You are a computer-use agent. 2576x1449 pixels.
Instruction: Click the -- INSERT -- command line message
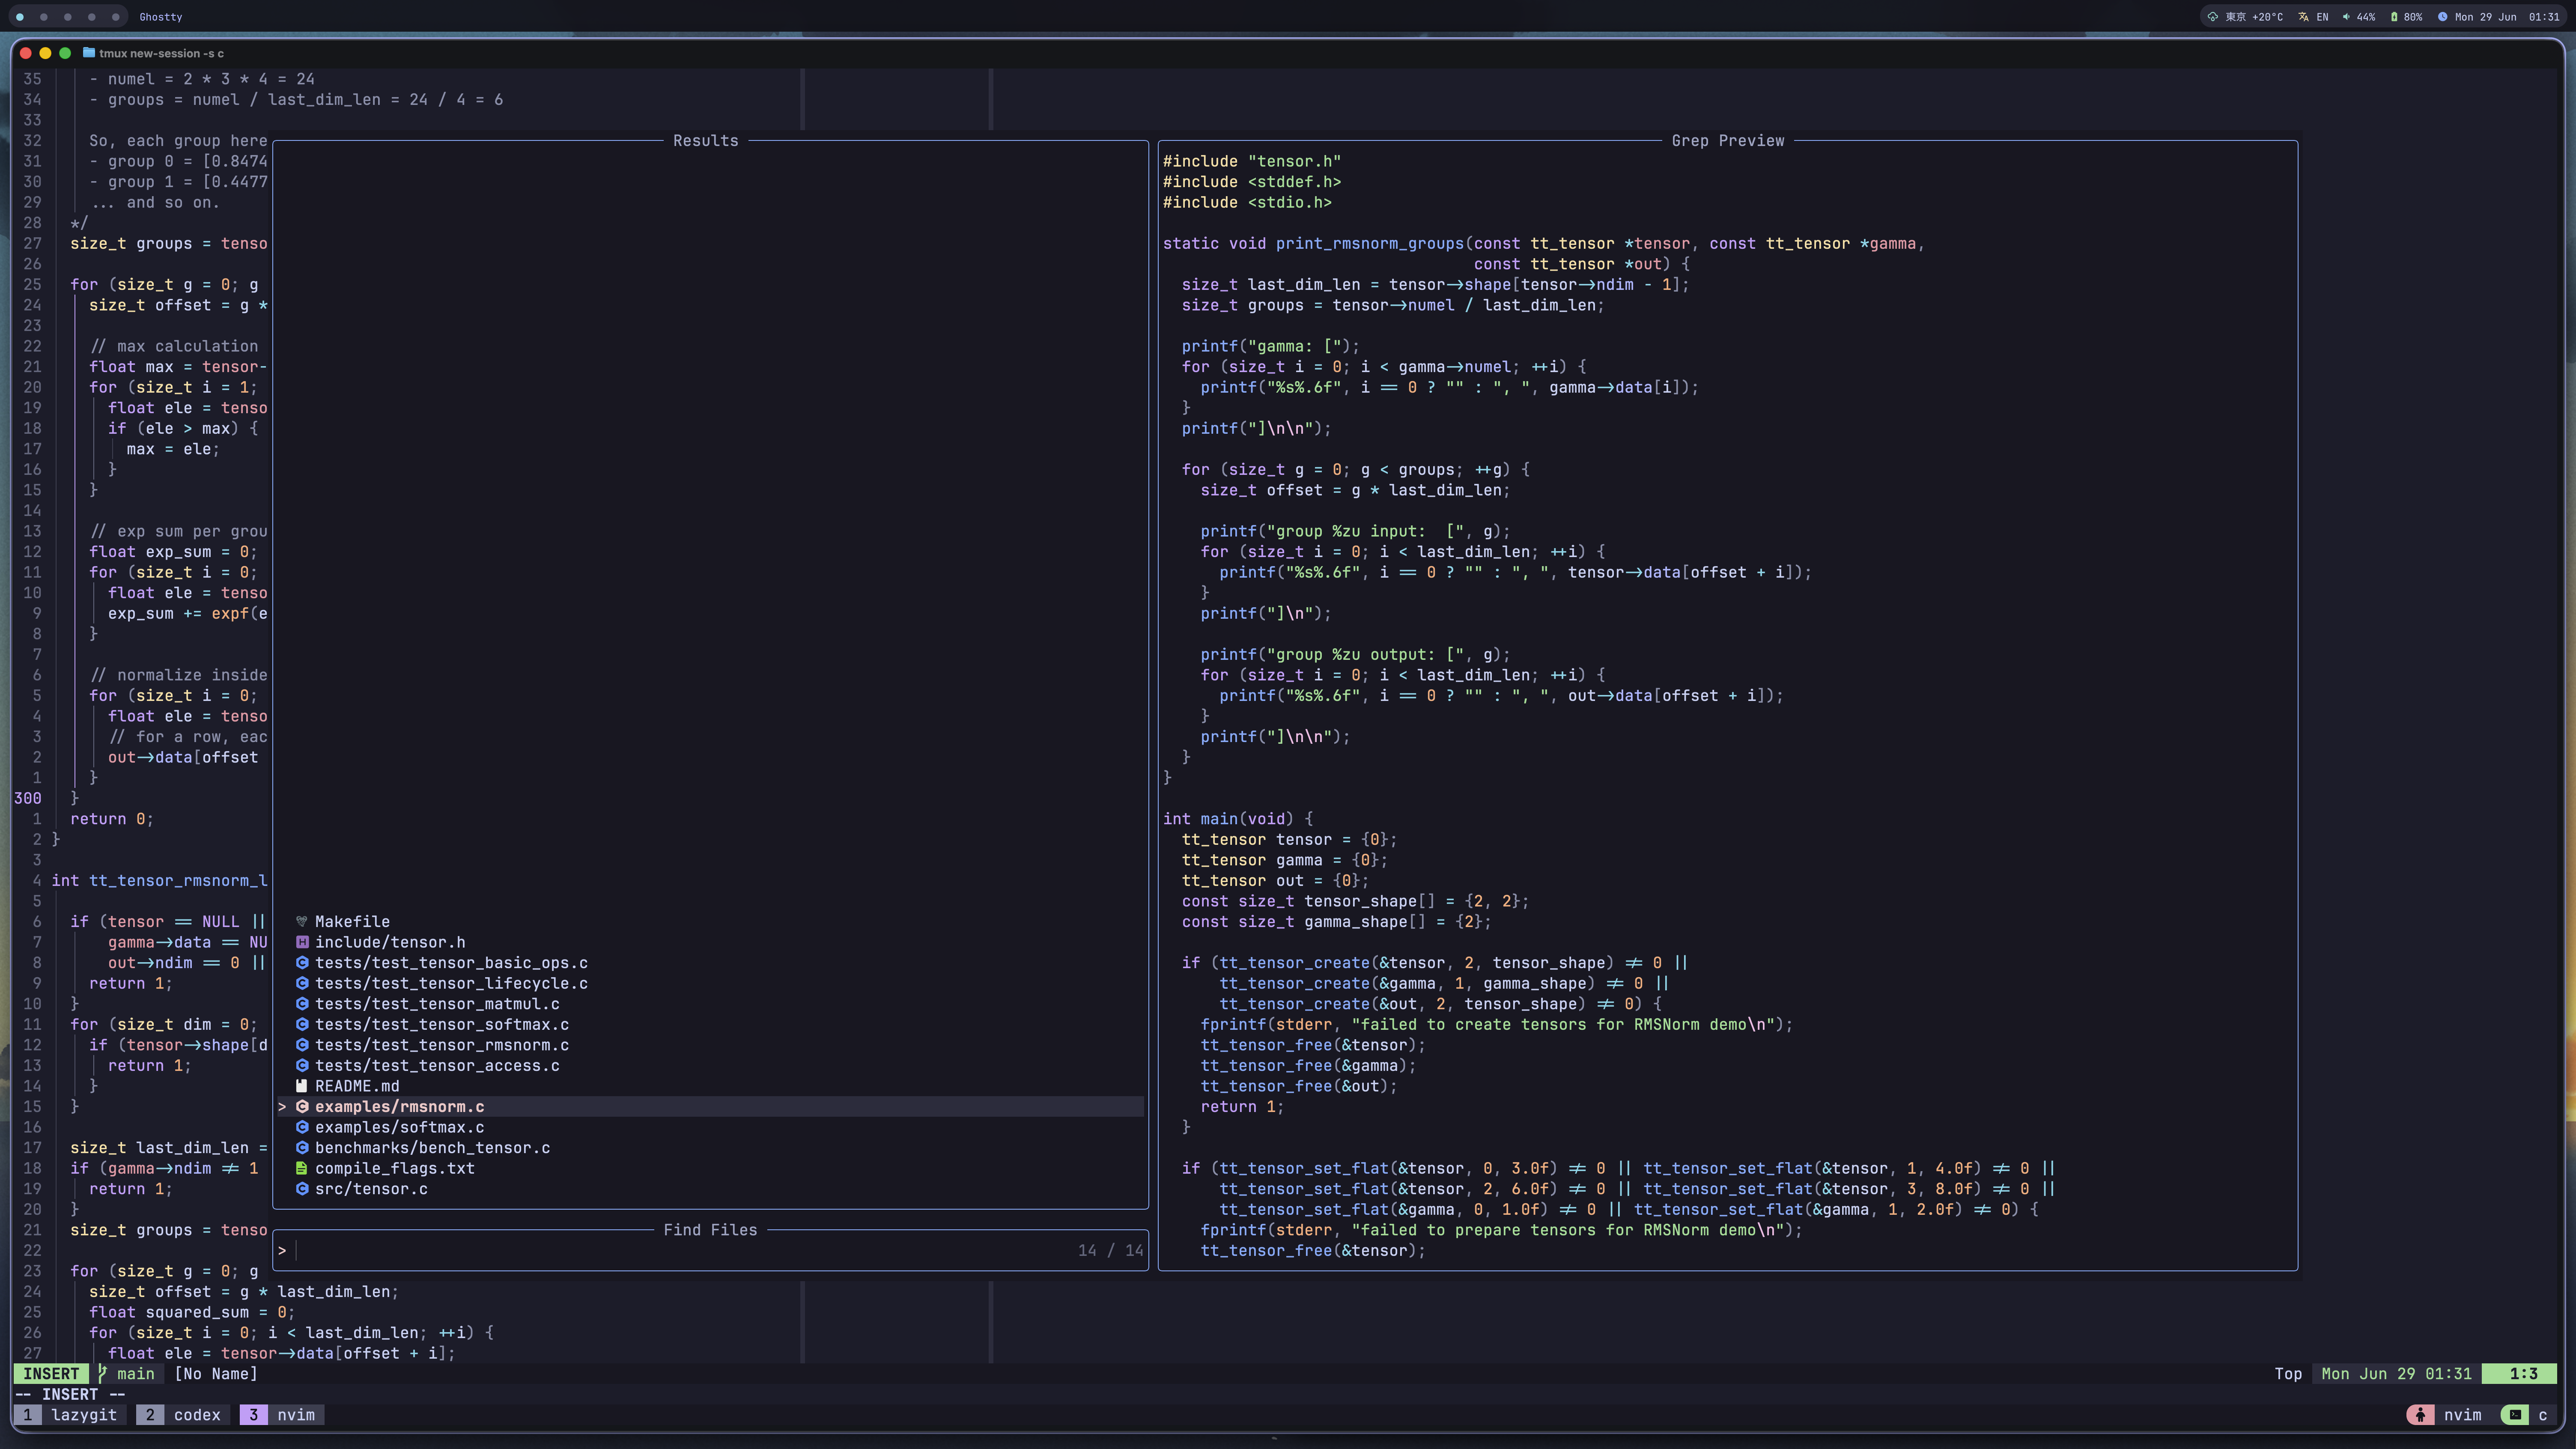pyautogui.click(x=70, y=1395)
